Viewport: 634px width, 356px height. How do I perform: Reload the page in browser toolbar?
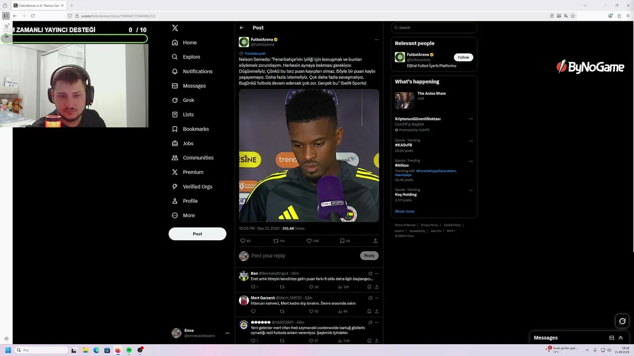click(33, 16)
